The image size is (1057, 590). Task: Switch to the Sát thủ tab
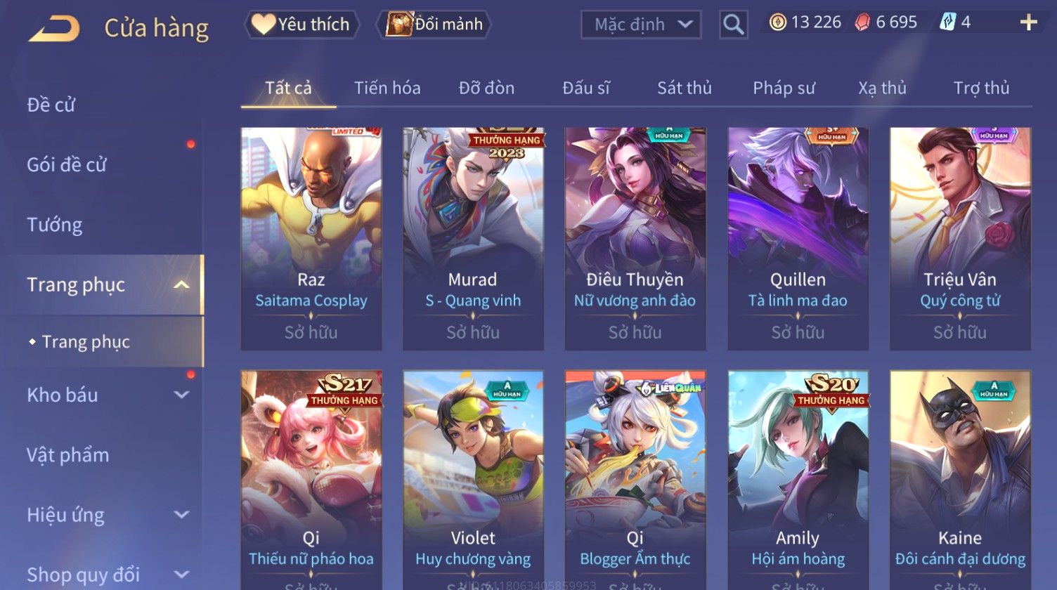[x=684, y=88]
